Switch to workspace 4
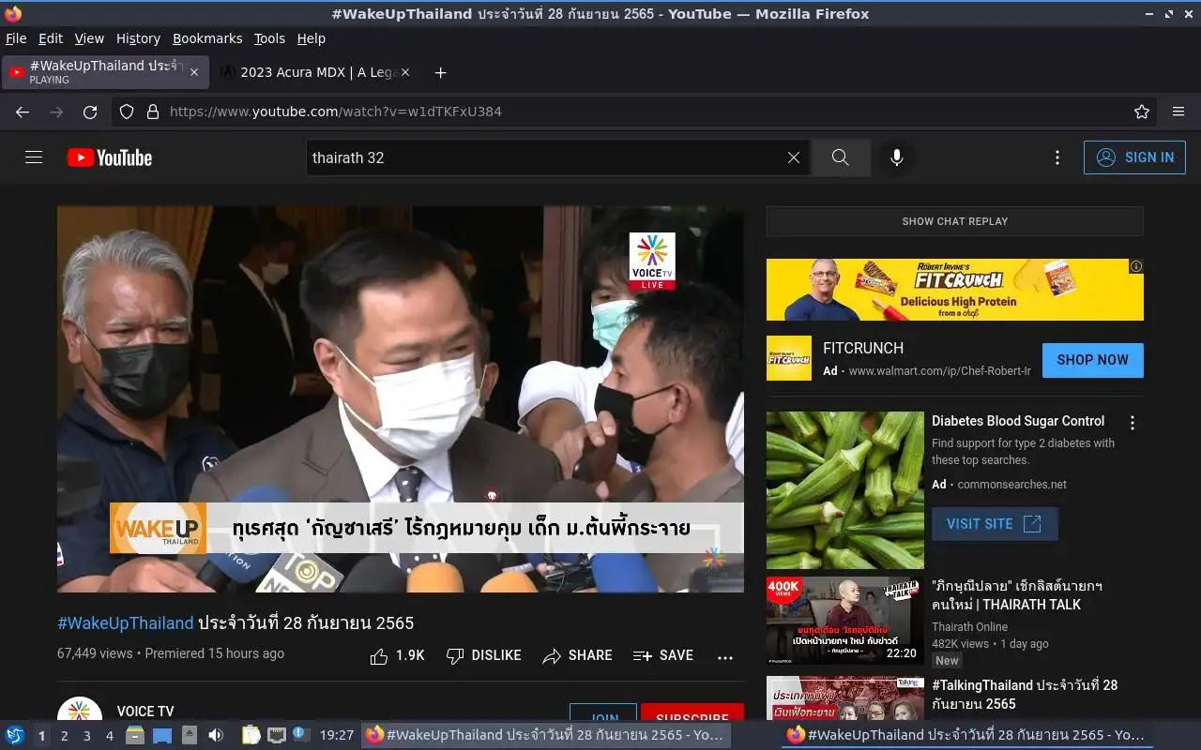Image resolution: width=1201 pixels, height=750 pixels. tap(110, 736)
